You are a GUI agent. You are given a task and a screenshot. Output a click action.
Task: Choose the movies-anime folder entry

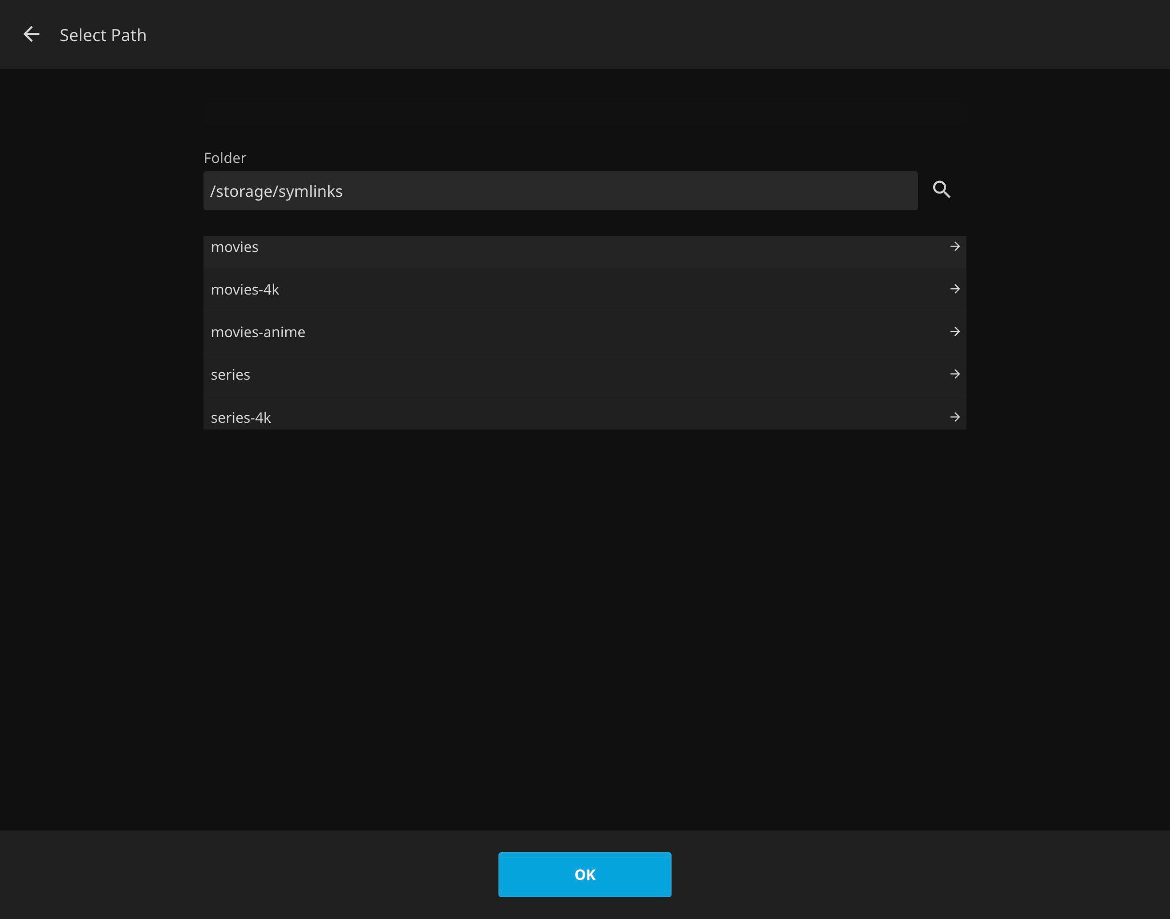click(x=258, y=332)
